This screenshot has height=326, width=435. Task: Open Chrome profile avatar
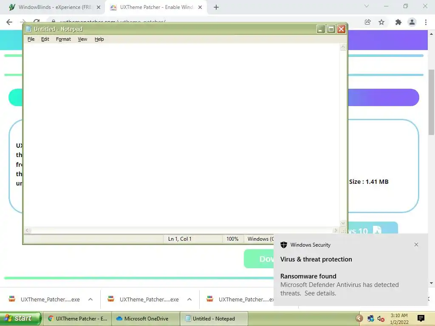click(412, 22)
